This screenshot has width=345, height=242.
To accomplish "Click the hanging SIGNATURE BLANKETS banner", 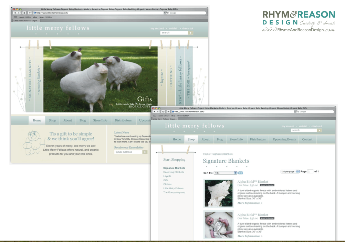I will (30, 79).
